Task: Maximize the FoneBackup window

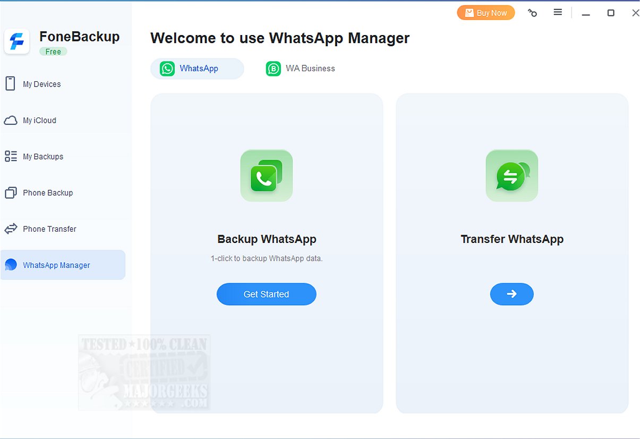Action: pyautogui.click(x=611, y=13)
